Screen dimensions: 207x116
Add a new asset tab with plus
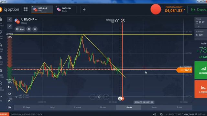[84, 9]
